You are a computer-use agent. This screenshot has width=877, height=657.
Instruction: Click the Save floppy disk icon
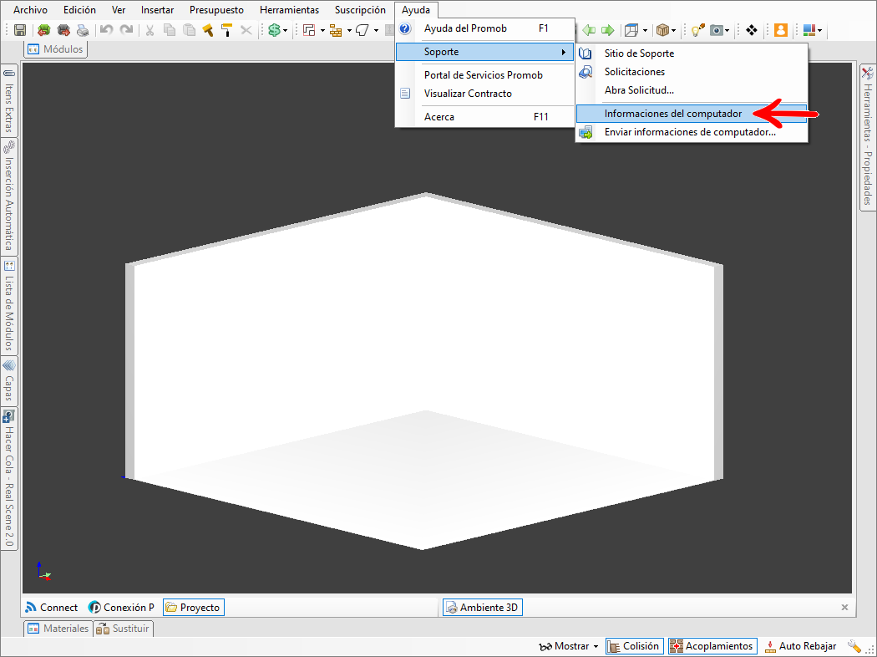pyautogui.click(x=20, y=30)
